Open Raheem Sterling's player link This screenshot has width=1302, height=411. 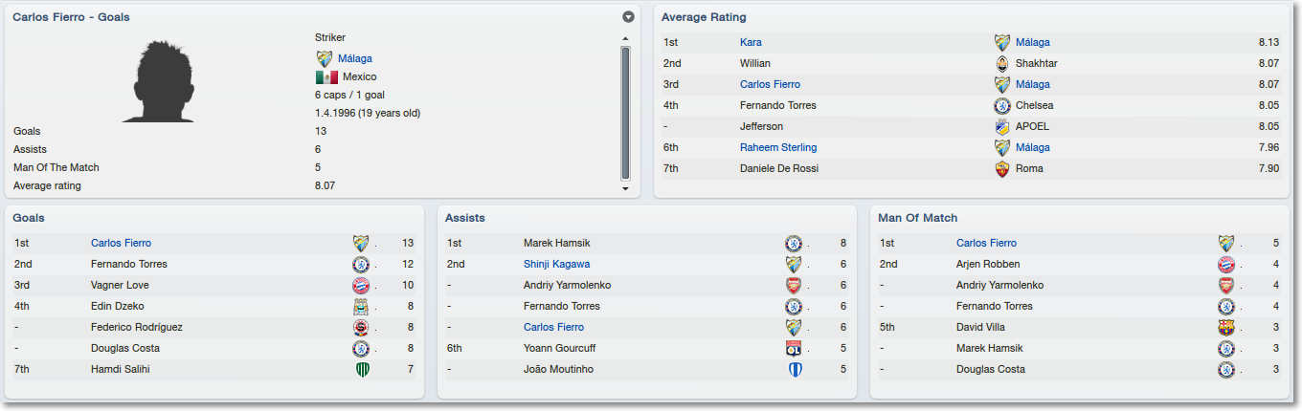click(778, 147)
